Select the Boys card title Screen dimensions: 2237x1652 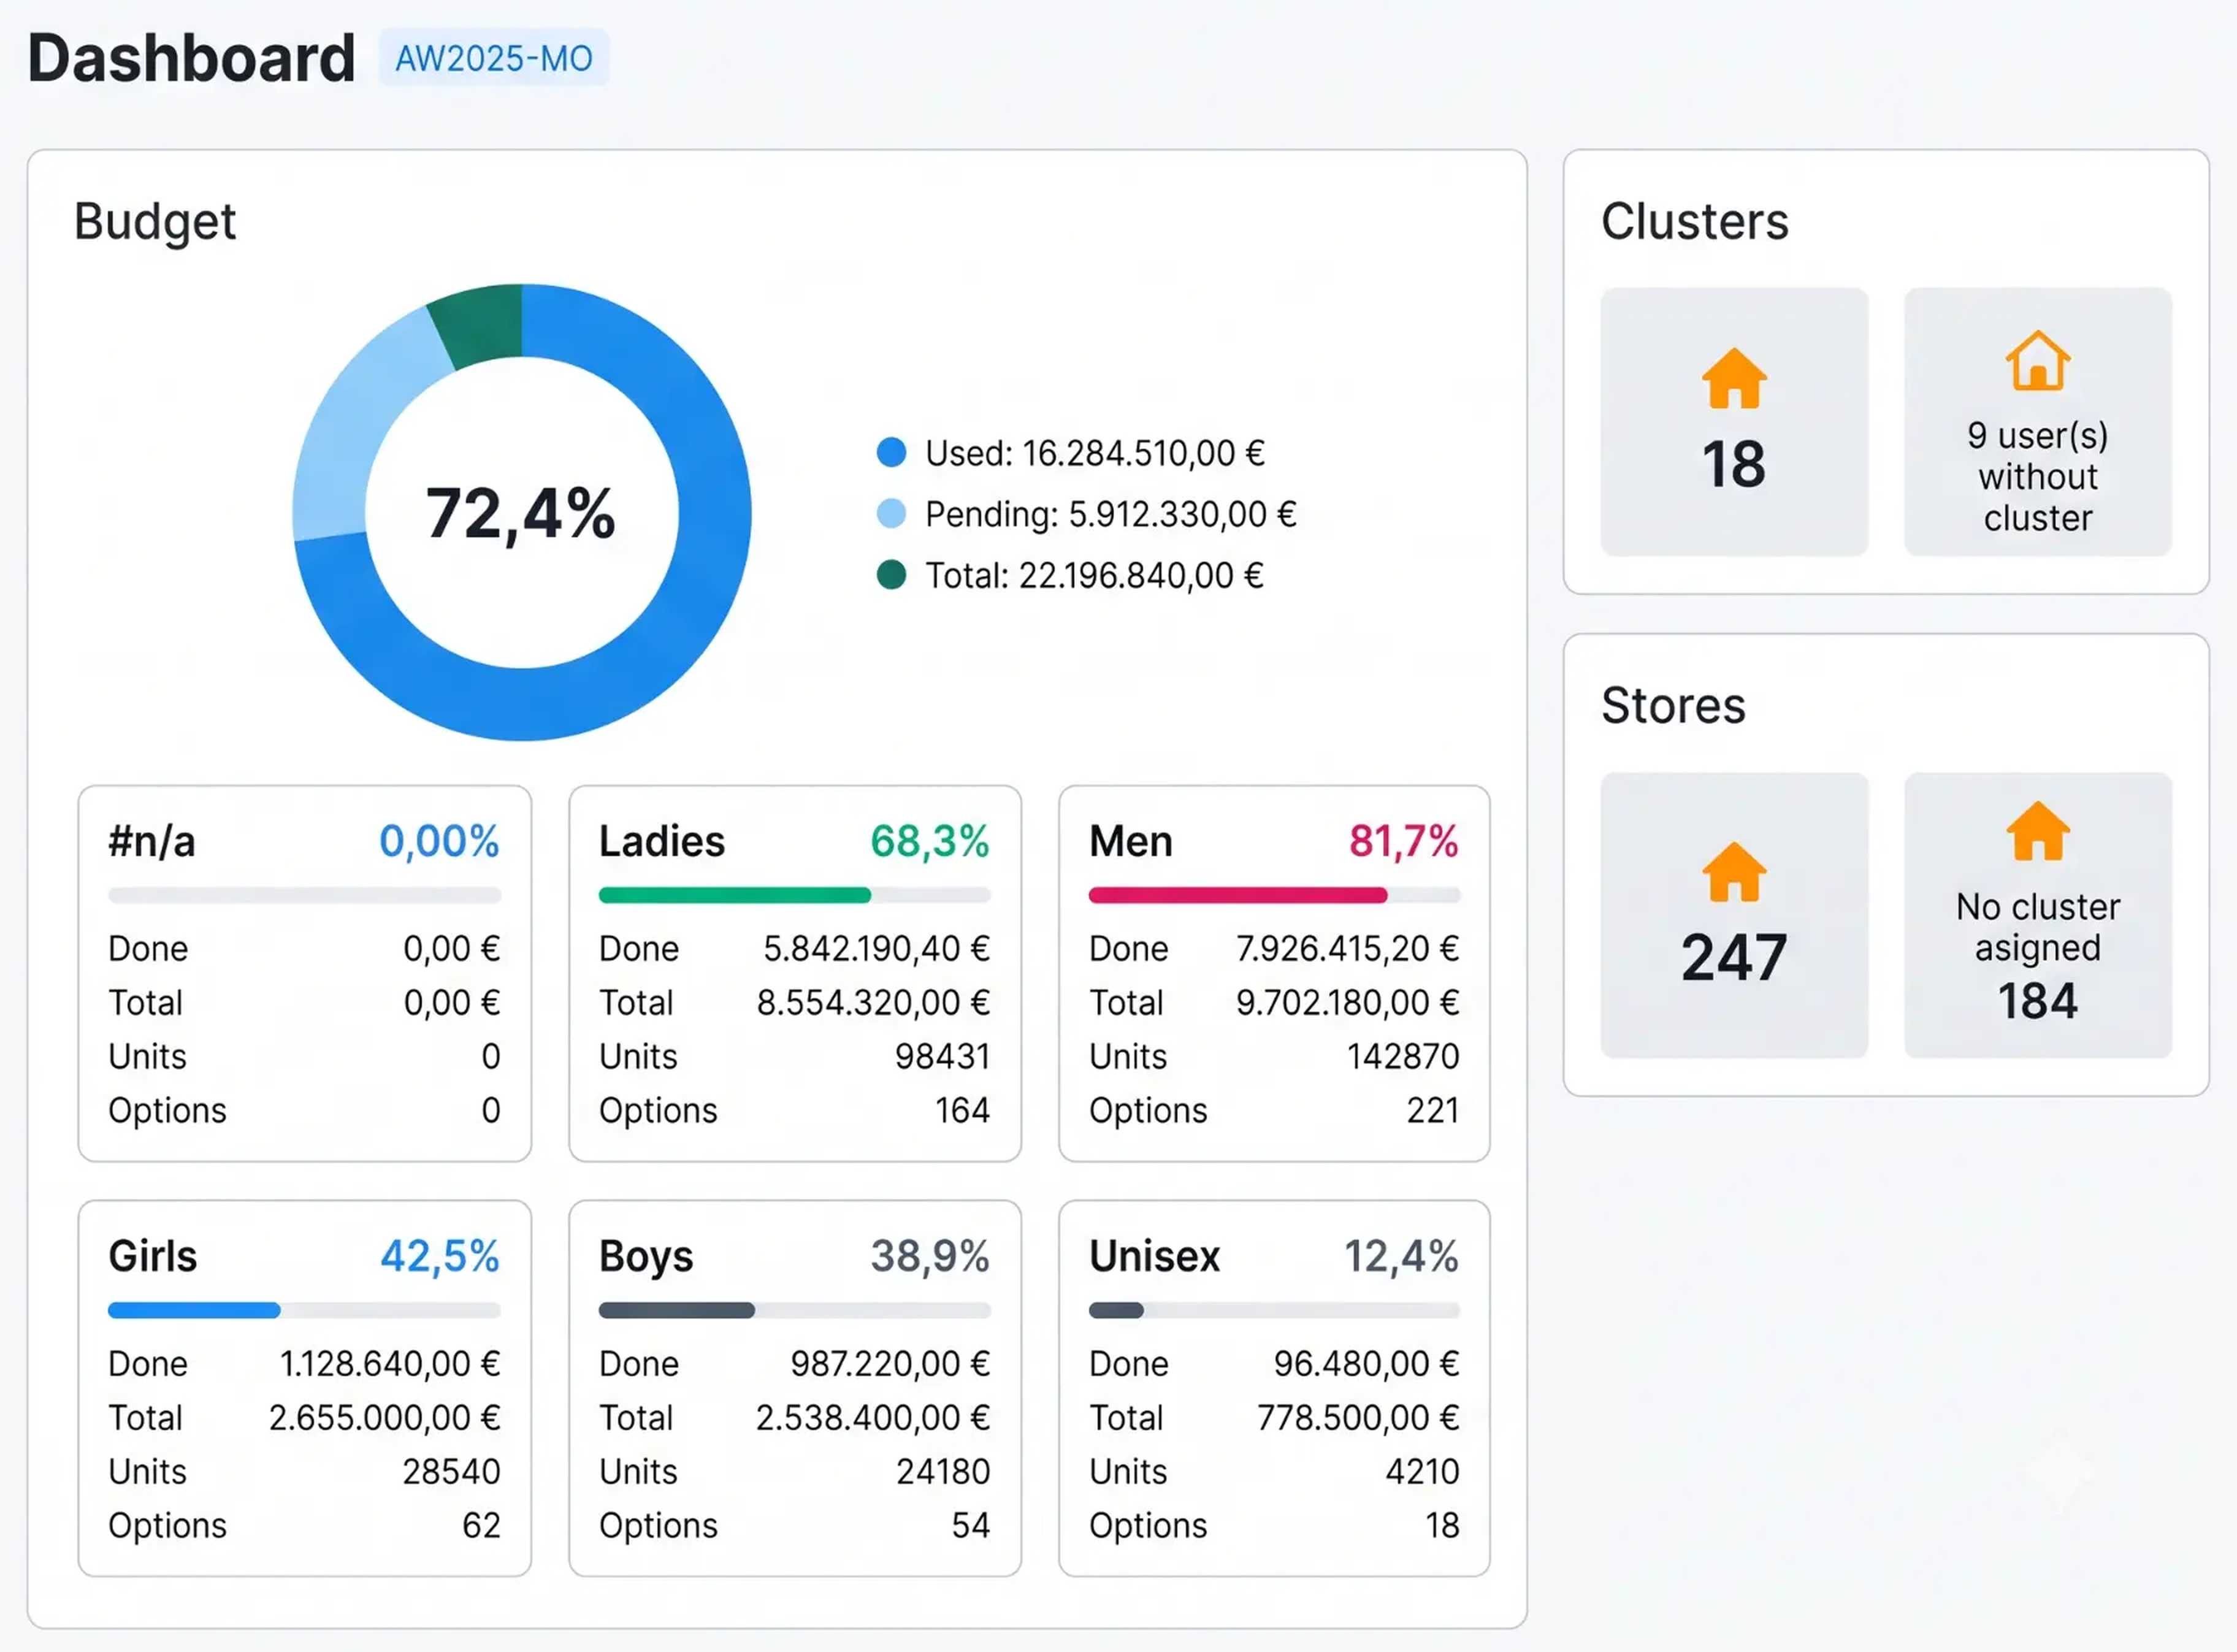point(646,1257)
